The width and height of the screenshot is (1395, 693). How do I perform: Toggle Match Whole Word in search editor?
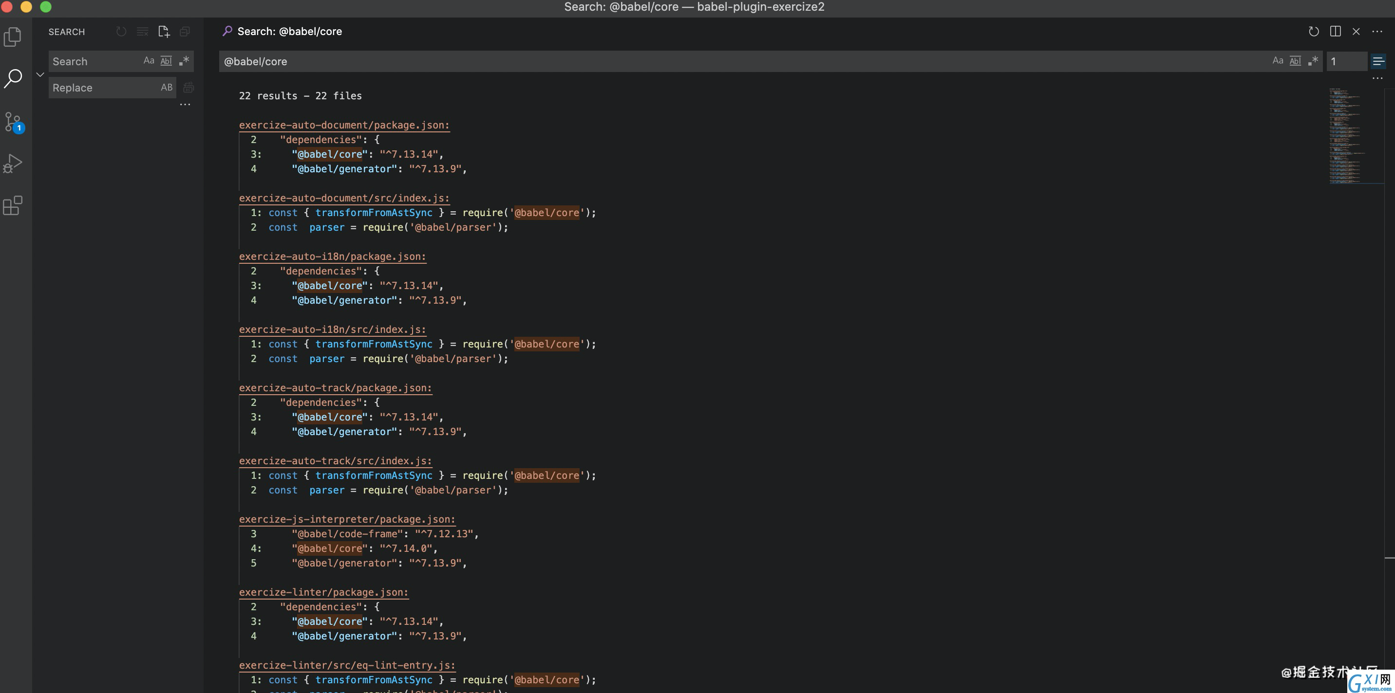click(1295, 61)
